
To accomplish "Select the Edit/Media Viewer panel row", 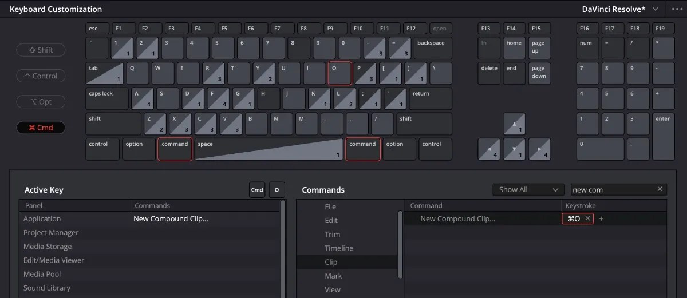I will pos(149,260).
